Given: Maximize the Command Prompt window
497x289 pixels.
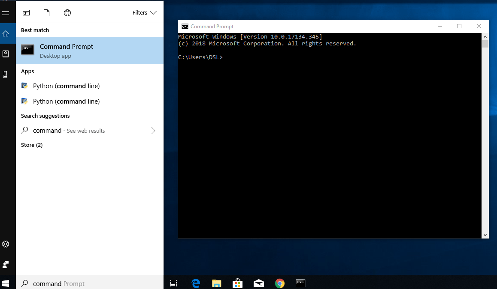Looking at the screenshot, I should [459, 26].
